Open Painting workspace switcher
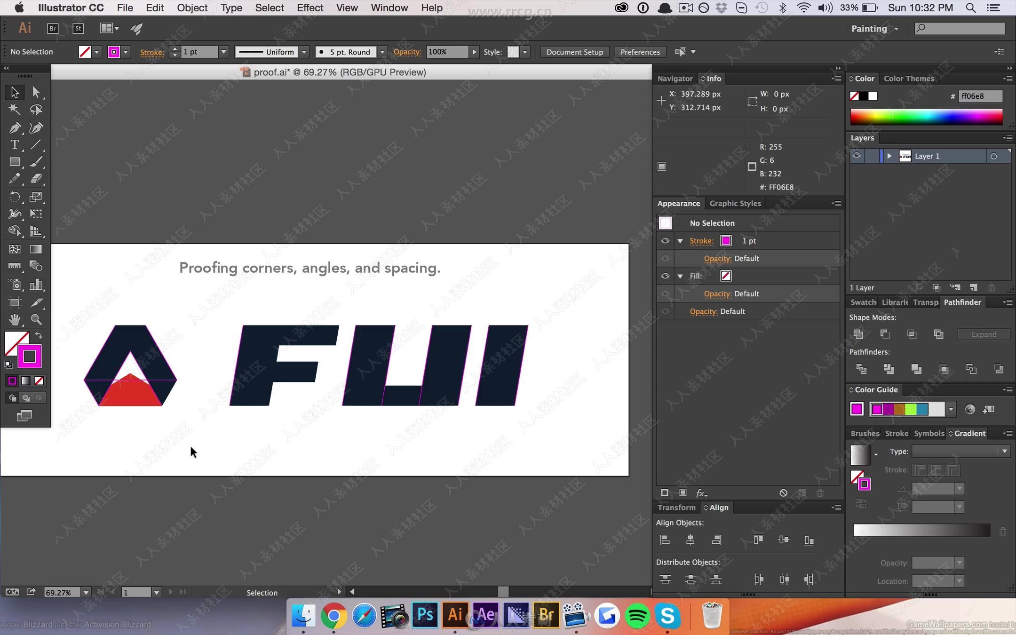 (874, 29)
